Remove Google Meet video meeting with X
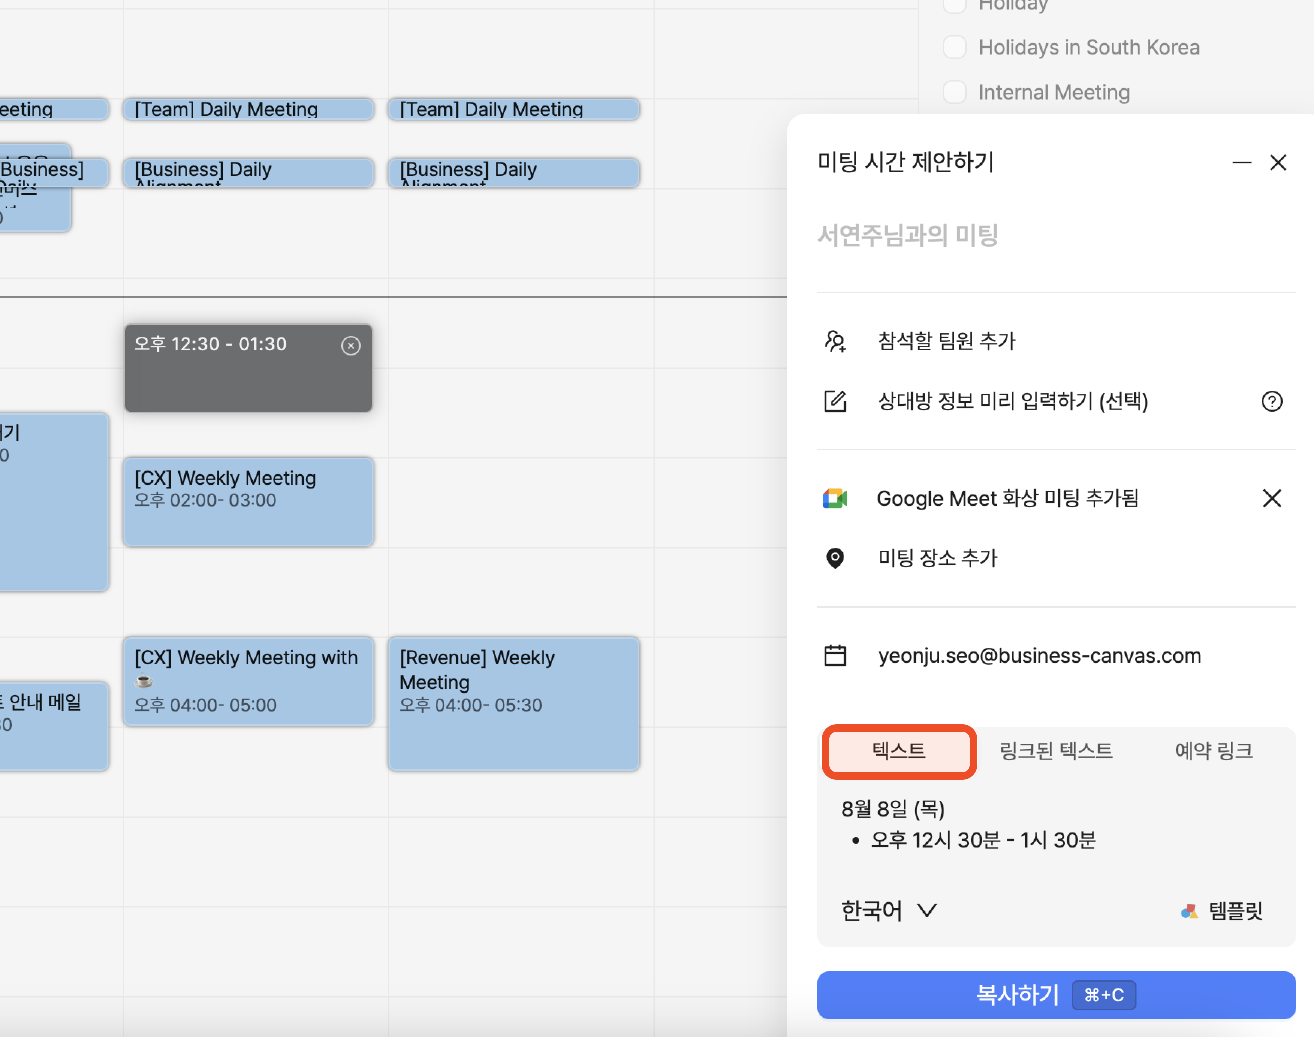Screen dimensions: 1314x1037 click(1272, 498)
